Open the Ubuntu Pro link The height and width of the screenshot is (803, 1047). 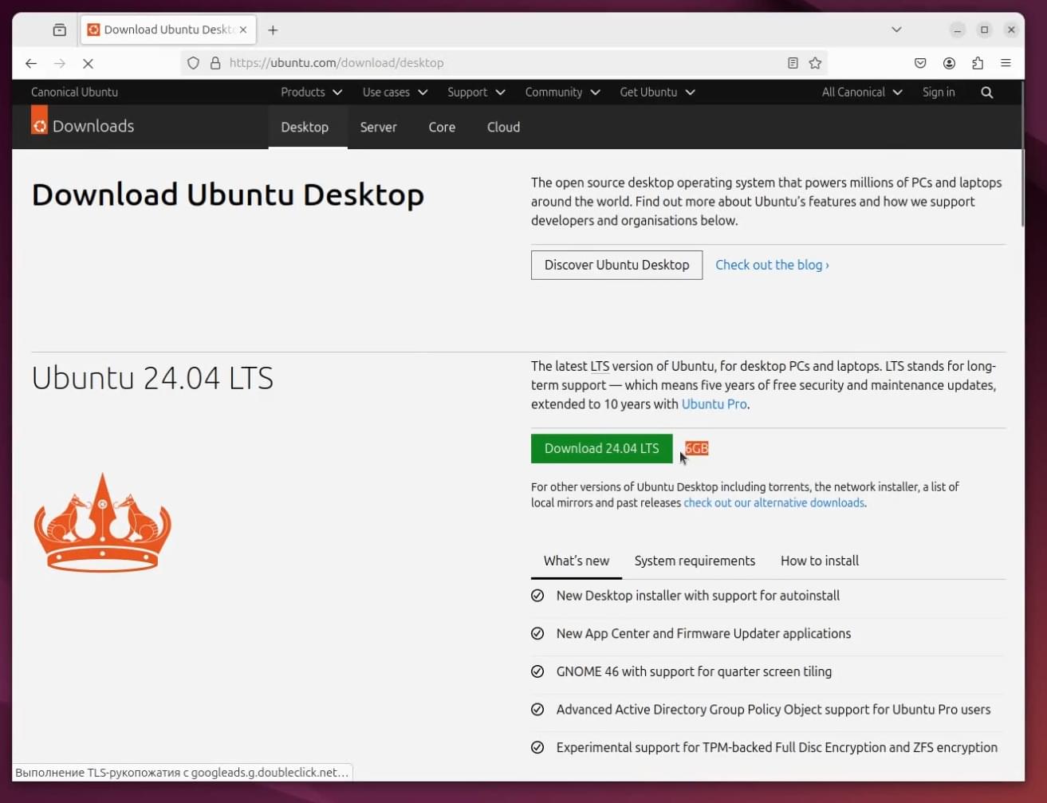[x=714, y=404]
